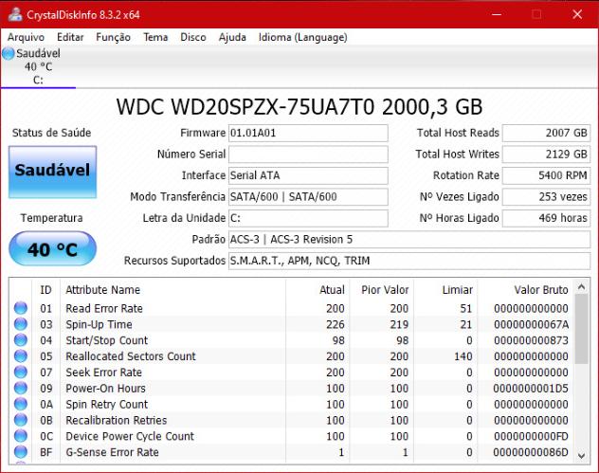Select the C: drive Saudável tab
Viewport: 599px width, 473px height.
click(x=38, y=66)
